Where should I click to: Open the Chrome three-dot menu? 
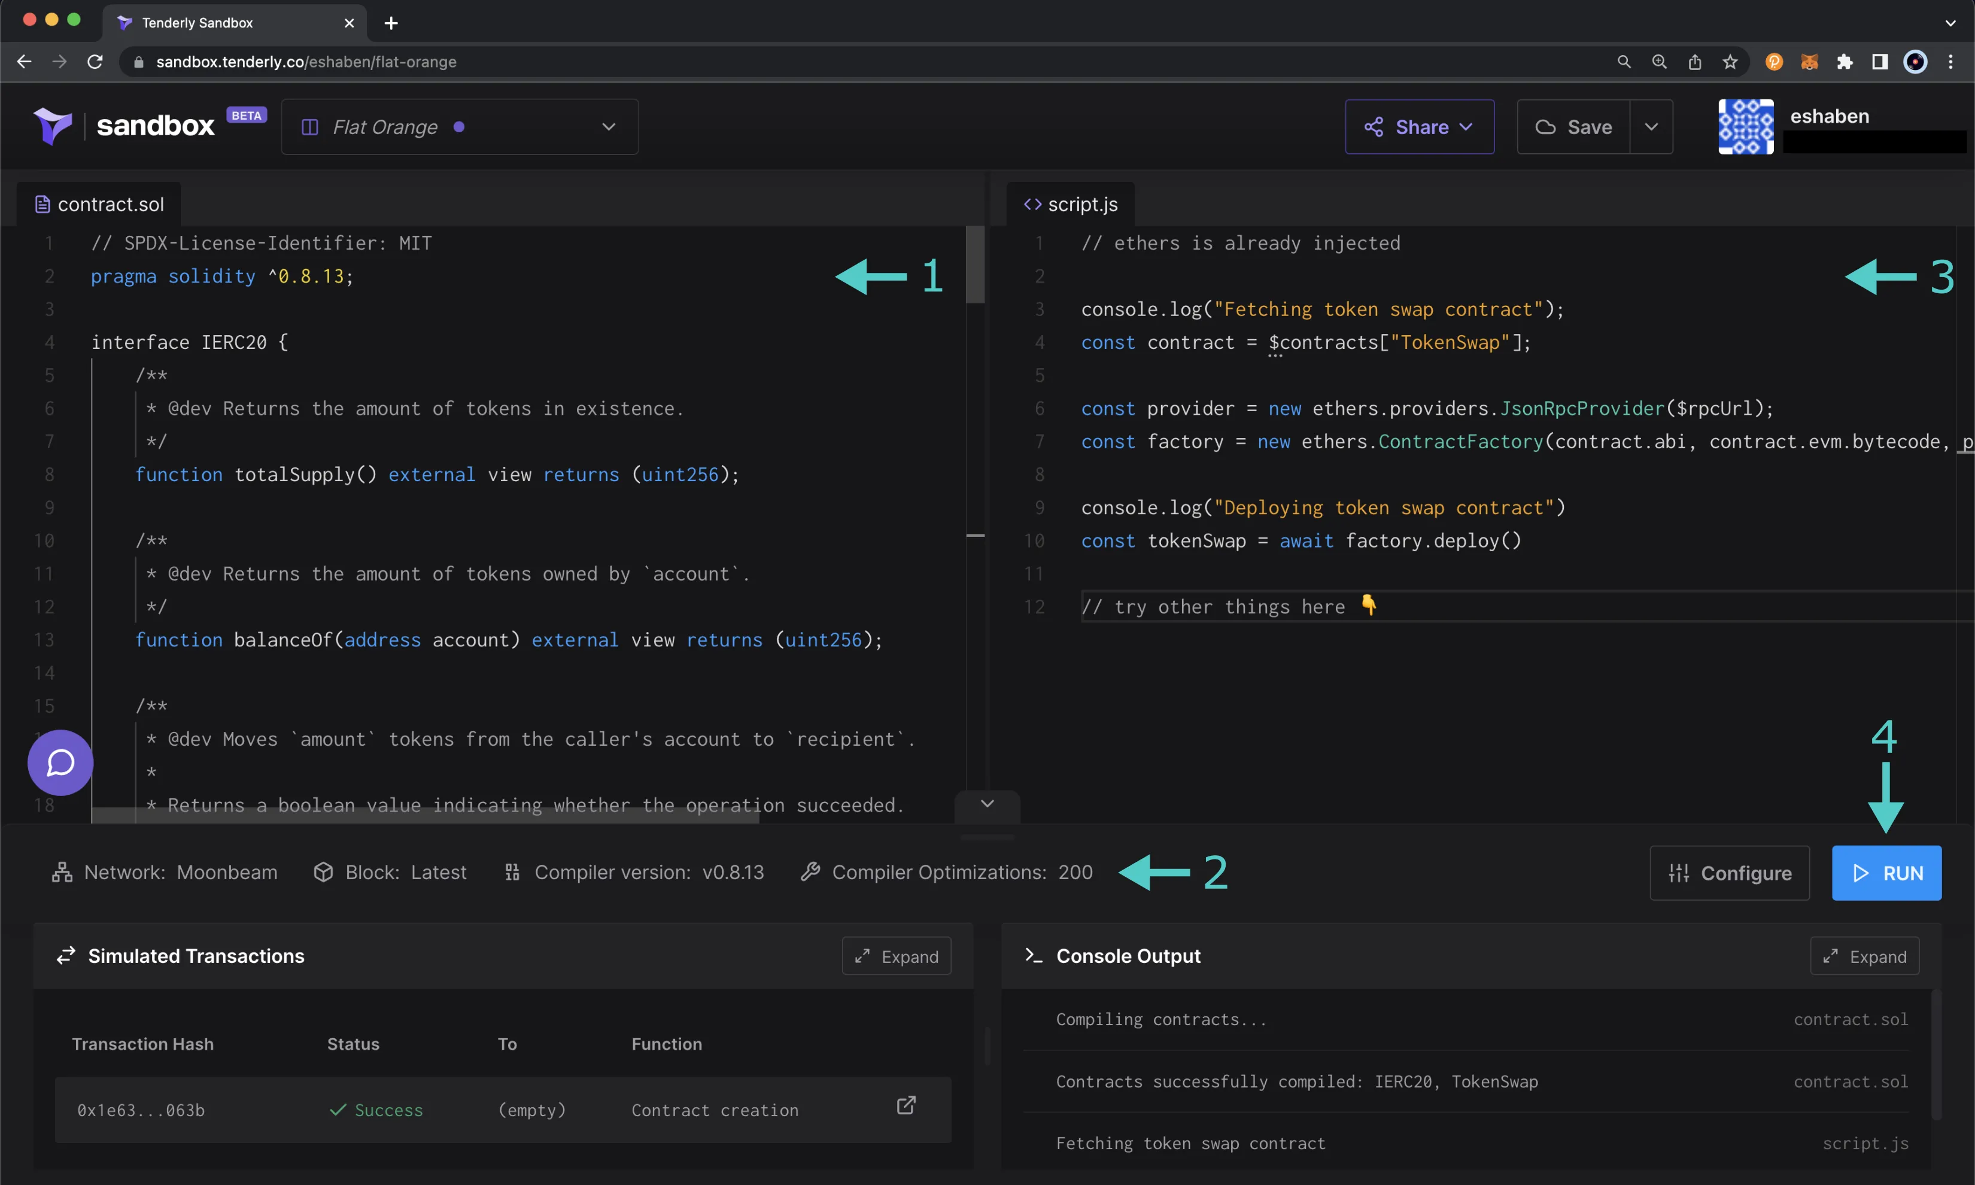(1951, 62)
